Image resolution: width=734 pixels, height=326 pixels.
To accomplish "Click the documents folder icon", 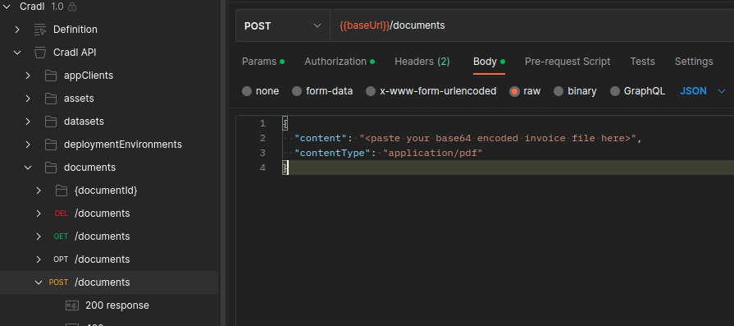I will (51, 168).
